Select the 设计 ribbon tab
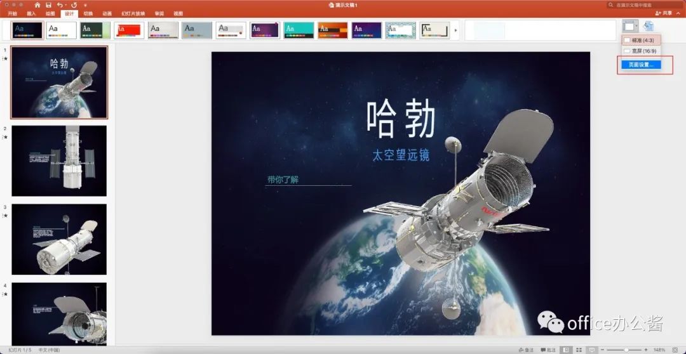Image resolution: width=686 pixels, height=354 pixels. [69, 13]
